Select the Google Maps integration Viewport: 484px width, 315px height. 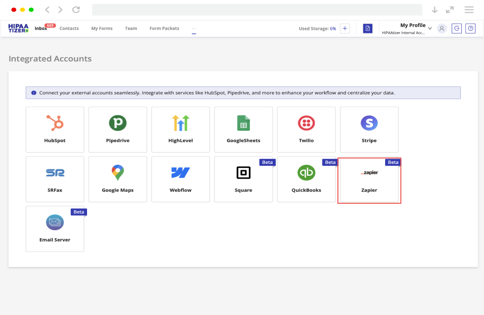tap(118, 179)
